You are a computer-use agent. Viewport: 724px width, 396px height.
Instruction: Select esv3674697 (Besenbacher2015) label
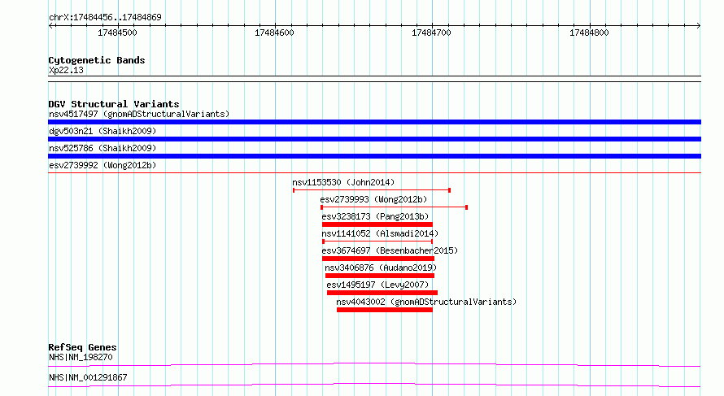coord(390,250)
